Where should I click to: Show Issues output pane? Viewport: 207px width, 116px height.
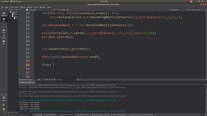point(38,115)
